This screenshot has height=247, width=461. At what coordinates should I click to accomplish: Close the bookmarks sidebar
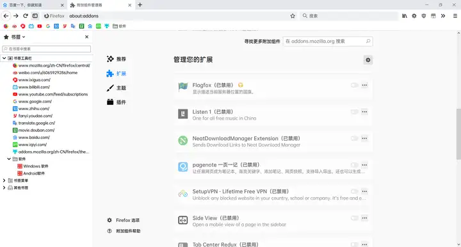click(x=86, y=36)
